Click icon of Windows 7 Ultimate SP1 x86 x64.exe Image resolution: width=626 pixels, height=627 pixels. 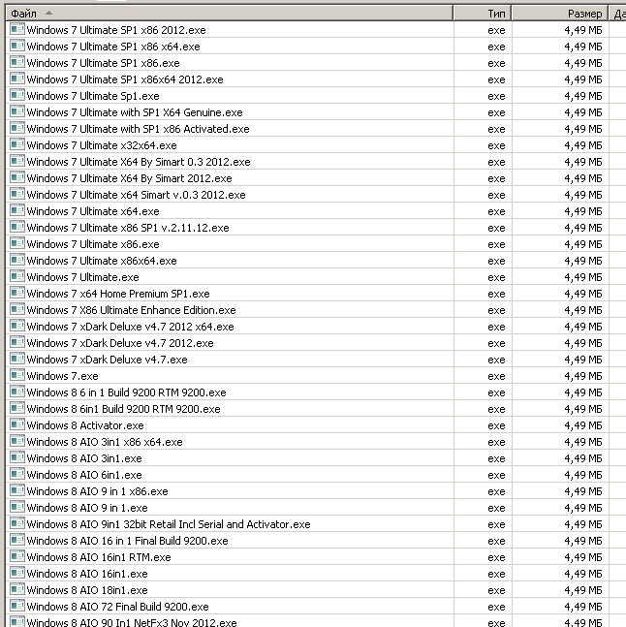click(17, 46)
